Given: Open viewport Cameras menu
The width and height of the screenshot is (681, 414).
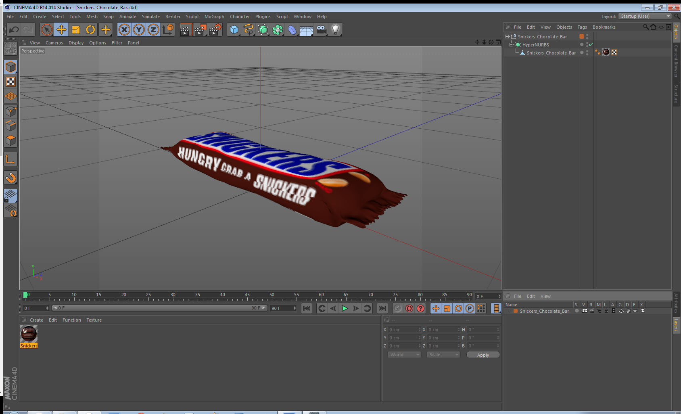Looking at the screenshot, I should pos(54,43).
